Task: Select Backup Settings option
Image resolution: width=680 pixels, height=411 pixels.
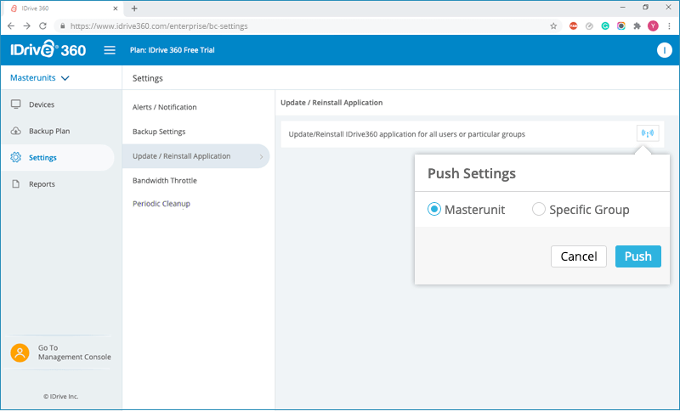Action: pyautogui.click(x=159, y=132)
